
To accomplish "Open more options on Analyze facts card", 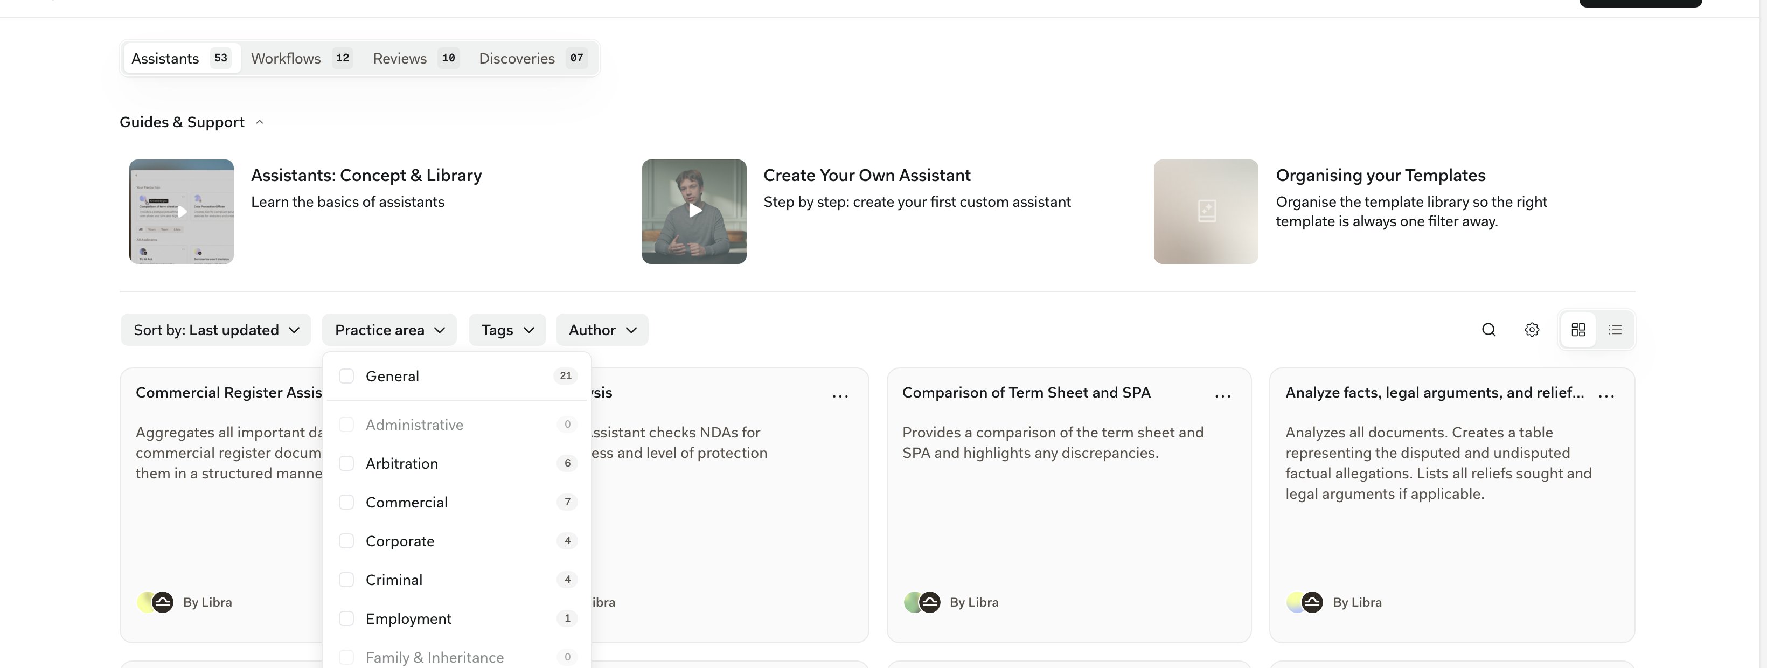I will (x=1606, y=396).
